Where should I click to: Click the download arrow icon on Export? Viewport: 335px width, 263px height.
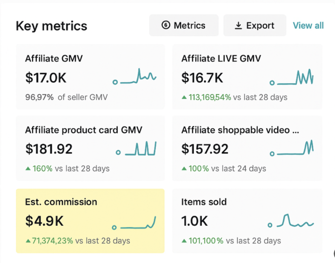click(238, 26)
